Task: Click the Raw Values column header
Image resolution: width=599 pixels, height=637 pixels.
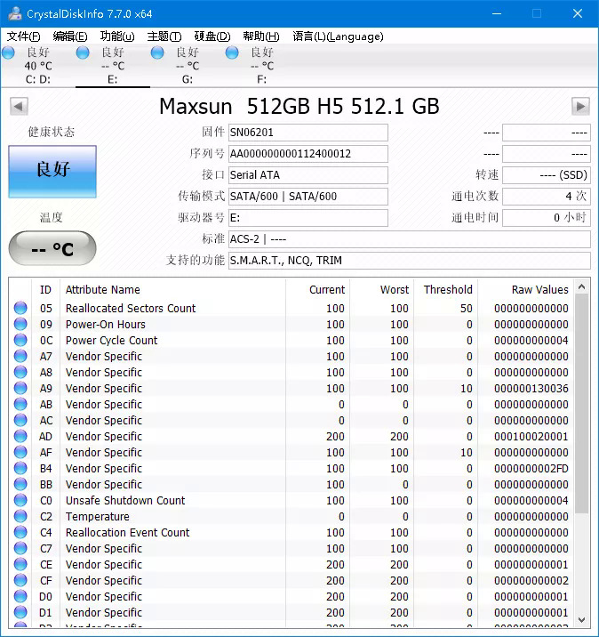Action: [539, 290]
